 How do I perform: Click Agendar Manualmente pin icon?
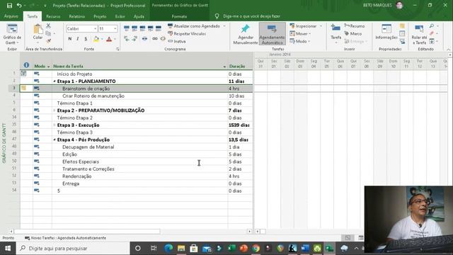pos(246,29)
